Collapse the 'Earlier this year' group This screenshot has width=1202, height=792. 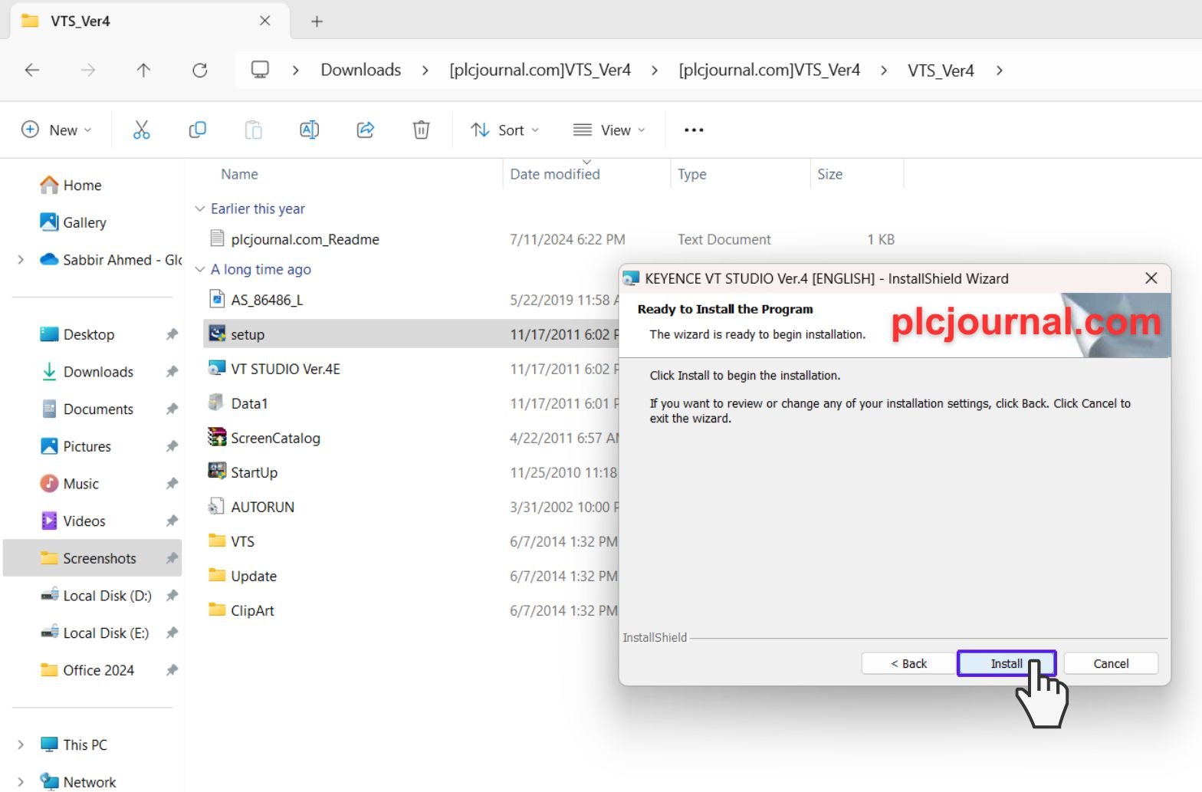tap(200, 209)
